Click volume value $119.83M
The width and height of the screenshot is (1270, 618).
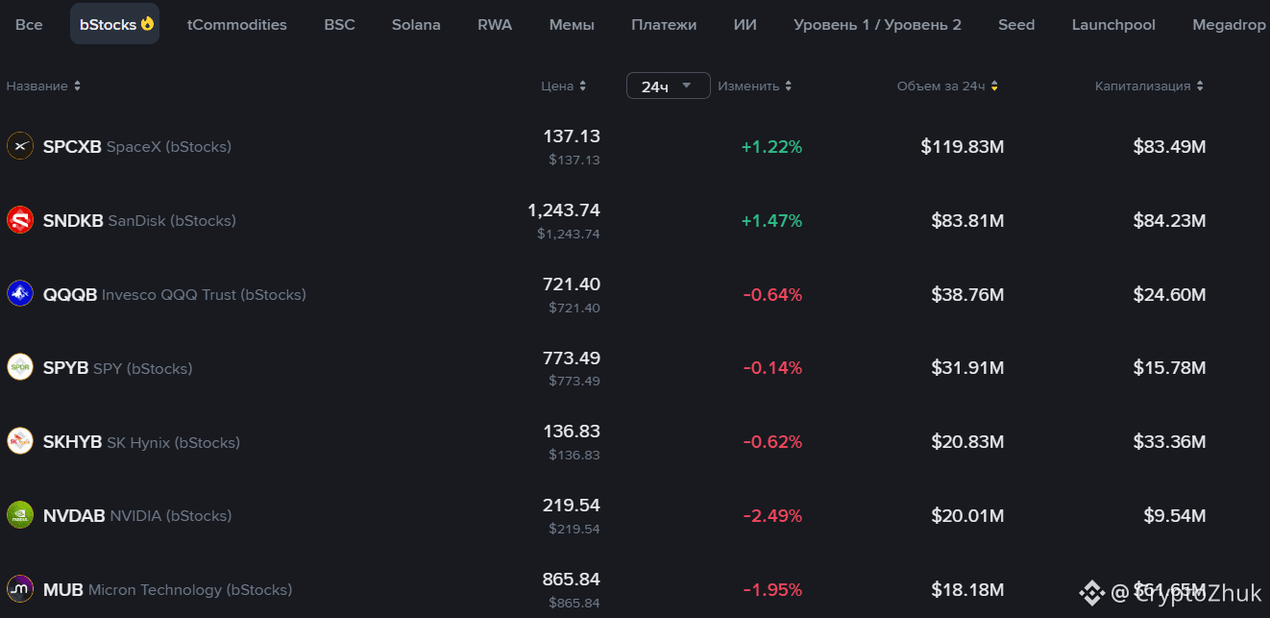coord(963,147)
